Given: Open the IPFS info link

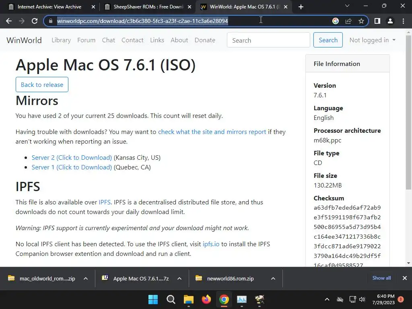Looking at the screenshot, I should tap(105, 202).
